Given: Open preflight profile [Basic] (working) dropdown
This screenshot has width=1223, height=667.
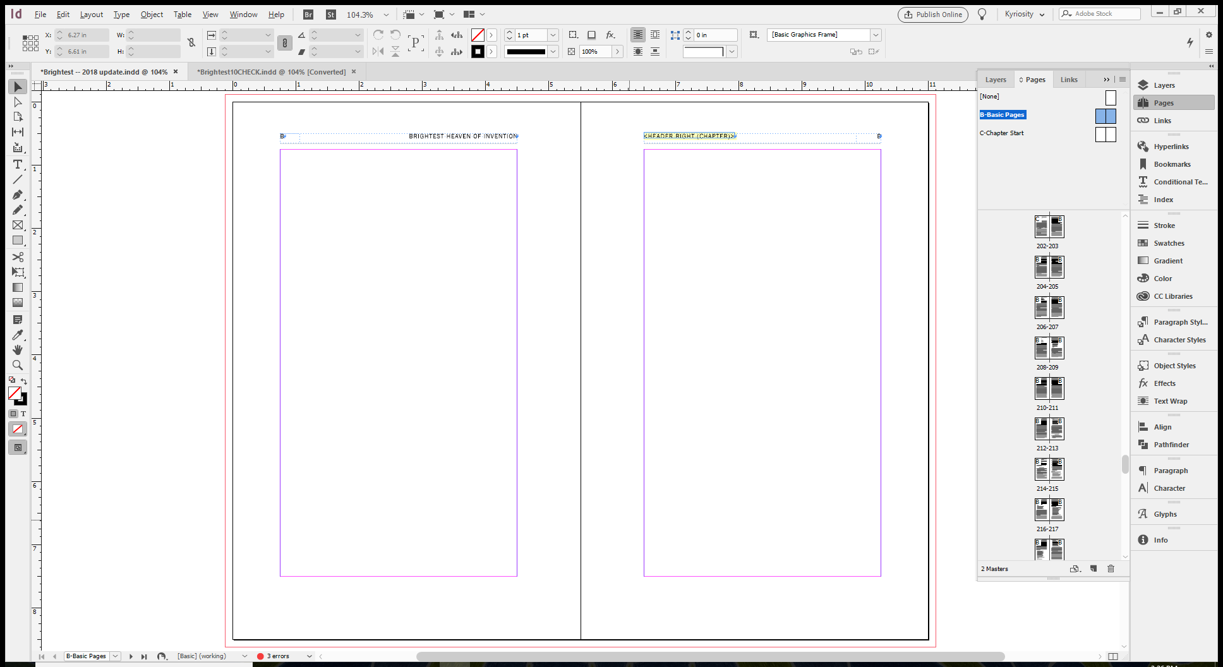Looking at the screenshot, I should tap(244, 656).
